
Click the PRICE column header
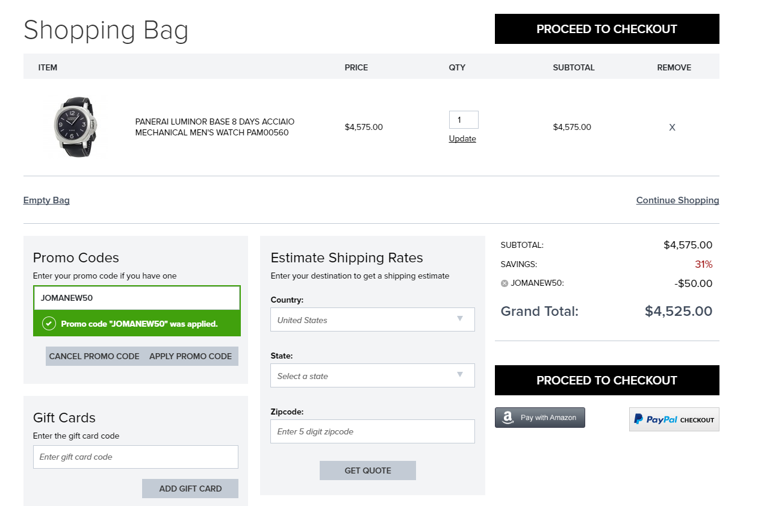356,67
